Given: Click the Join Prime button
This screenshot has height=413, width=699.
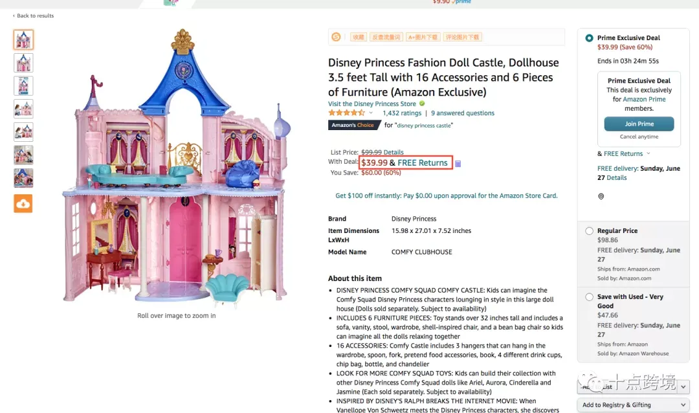Looking at the screenshot, I should pos(639,124).
